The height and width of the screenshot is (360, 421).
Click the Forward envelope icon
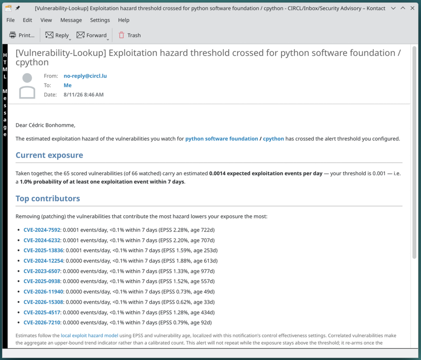(x=80, y=35)
